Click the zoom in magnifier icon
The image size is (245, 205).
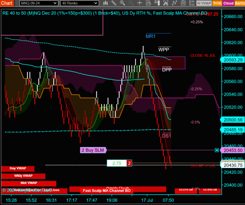[x=122, y=3]
